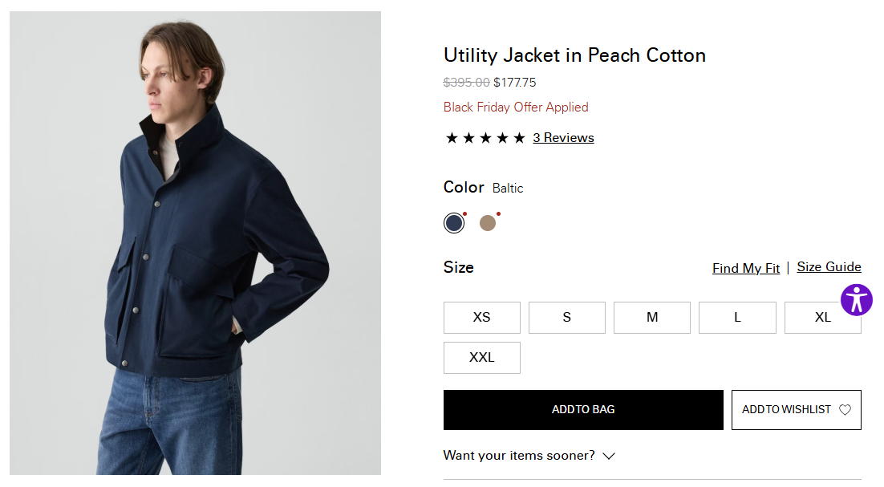The height and width of the screenshot is (487, 884).
Task: Expand the 'Want your items sooner?' chevron
Action: click(609, 456)
